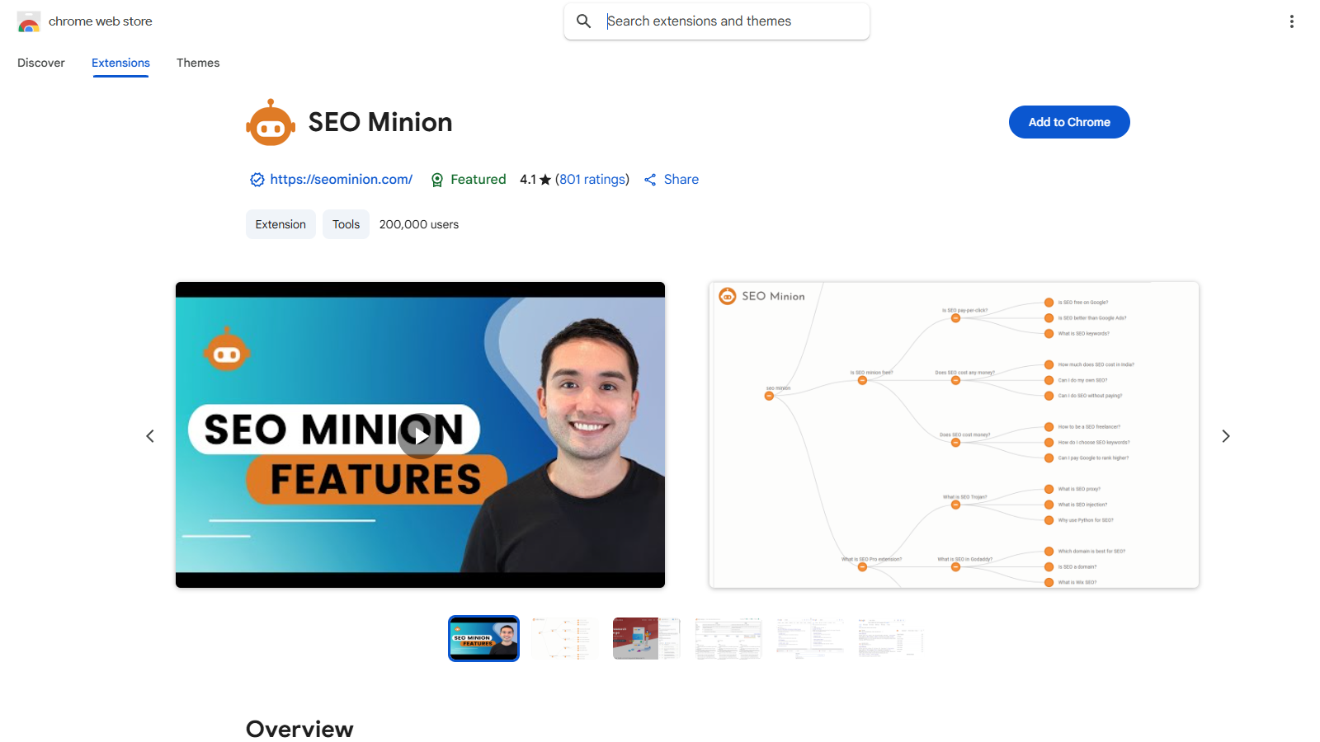Screen dimensions: 1320x742
Task: Select the Tools category chip
Action: pyautogui.click(x=346, y=223)
